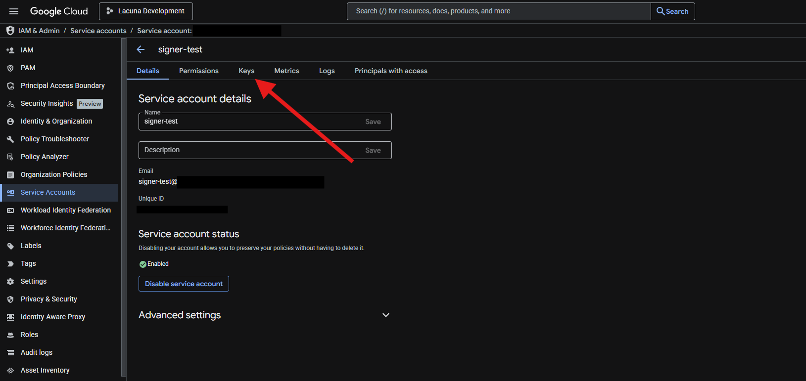Click the Service accounts breadcrumb link
The height and width of the screenshot is (381, 806).
tap(98, 31)
